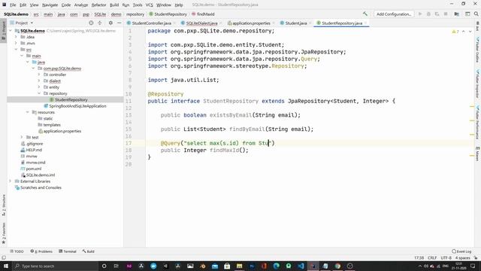This screenshot has width=481, height=271.
Task: Open Microsoft Edge from taskbar
Action: coord(276,266)
